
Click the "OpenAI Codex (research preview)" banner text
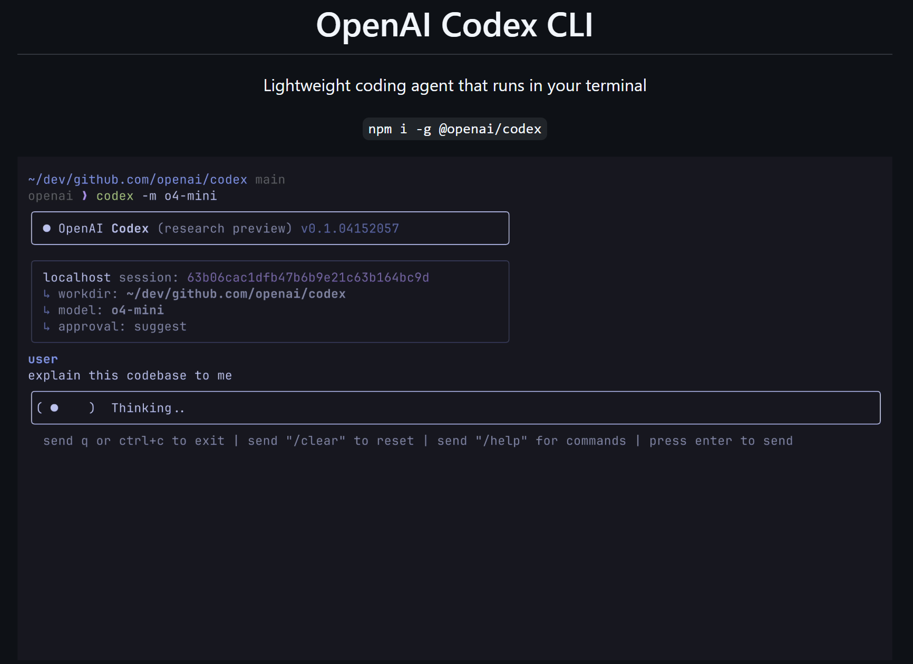(175, 228)
